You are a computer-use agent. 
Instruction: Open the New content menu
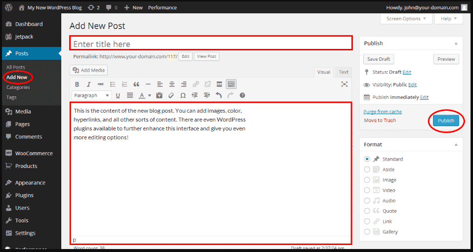[133, 7]
